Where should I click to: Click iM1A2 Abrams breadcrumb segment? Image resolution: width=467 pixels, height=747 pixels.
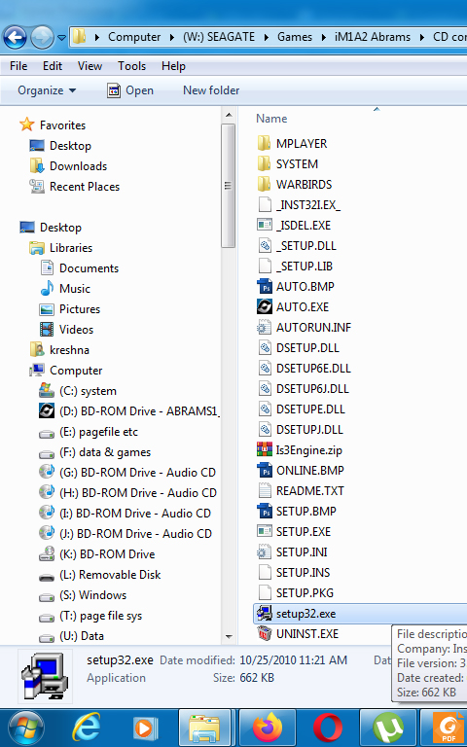(x=373, y=37)
